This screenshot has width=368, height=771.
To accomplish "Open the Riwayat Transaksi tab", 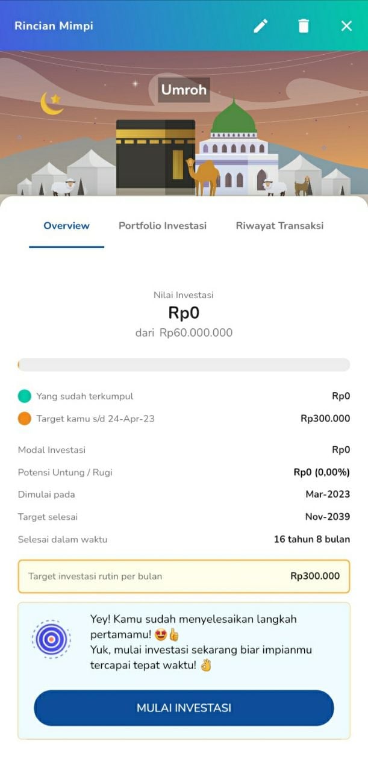I will (x=279, y=226).
